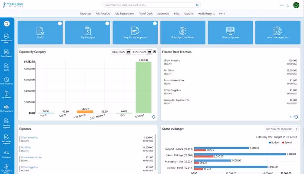The height and width of the screenshot is (174, 304).
Task: Open more options in Finance Track Expenses
Action: tap(292, 117)
